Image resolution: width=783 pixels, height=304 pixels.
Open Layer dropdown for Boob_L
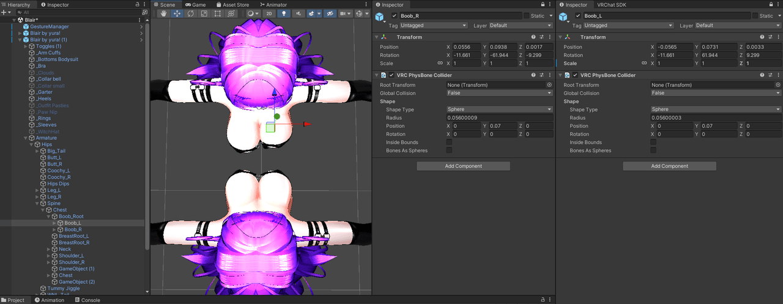coord(738,26)
